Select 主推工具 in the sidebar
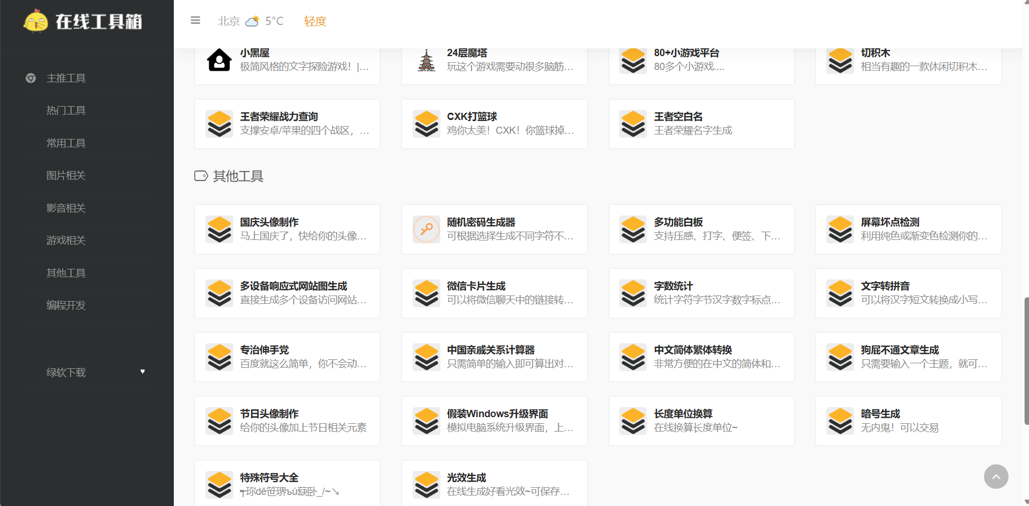This screenshot has width=1029, height=506. tap(66, 78)
